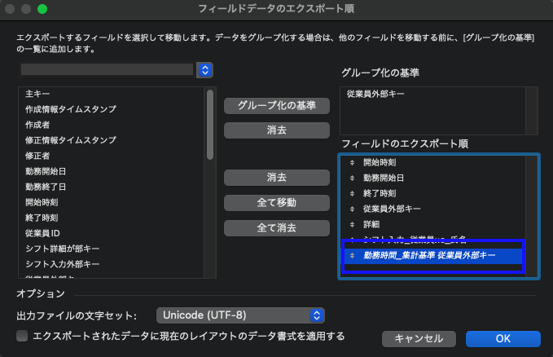Select 作成情報タイムスタンプ field in the left list

click(x=71, y=109)
